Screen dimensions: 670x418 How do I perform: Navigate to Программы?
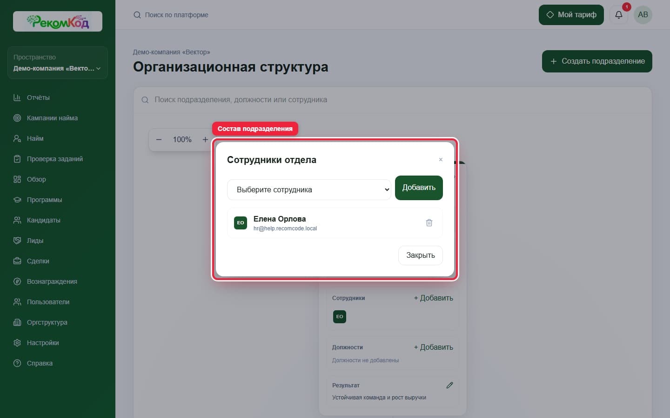[x=58, y=200]
